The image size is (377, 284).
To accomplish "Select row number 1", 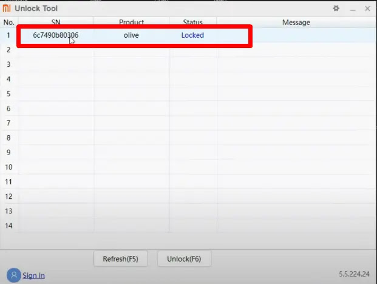I will pos(8,35).
